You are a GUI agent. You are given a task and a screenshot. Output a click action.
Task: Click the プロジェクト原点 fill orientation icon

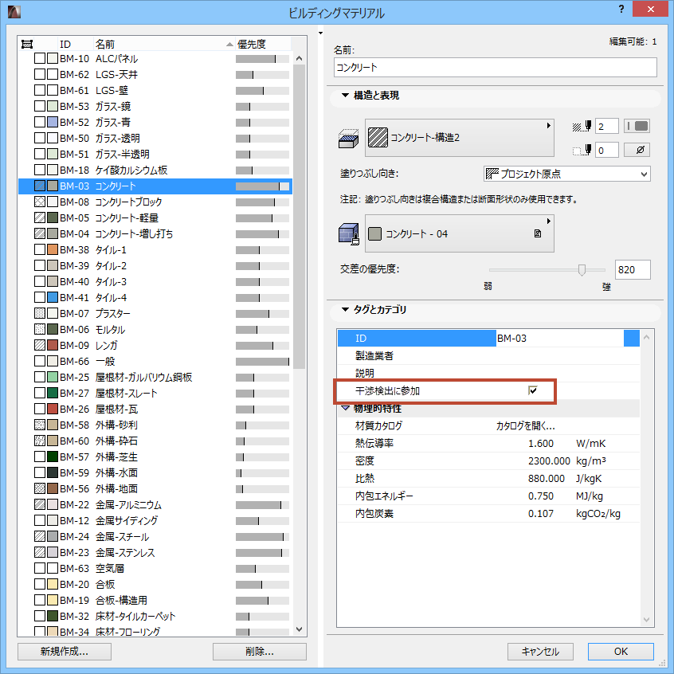click(492, 174)
